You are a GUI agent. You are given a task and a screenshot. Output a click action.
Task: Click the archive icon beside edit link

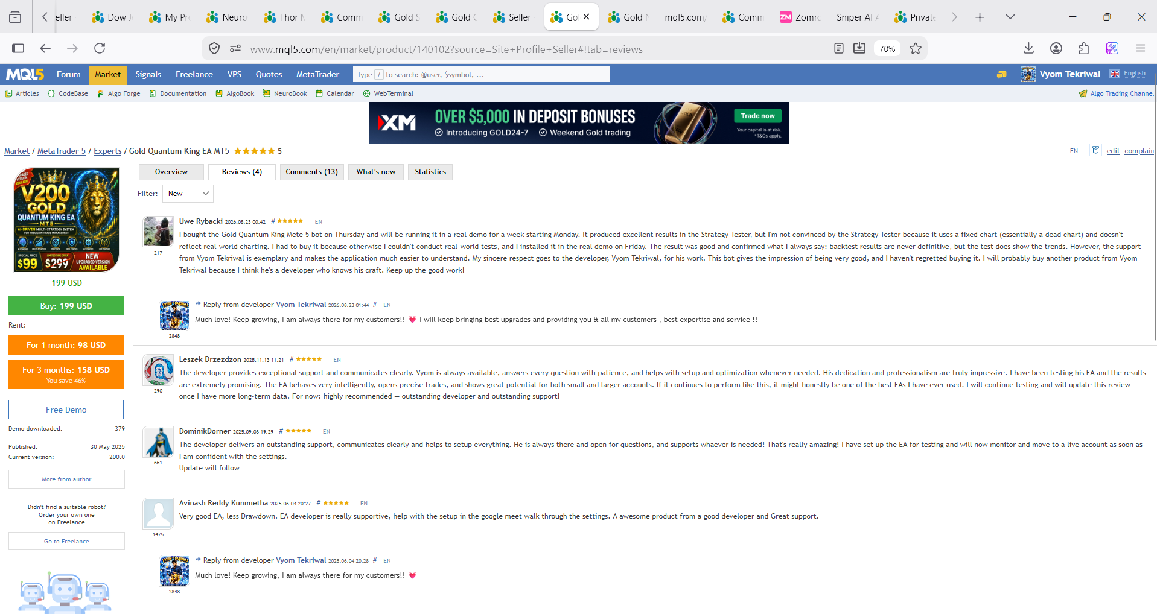click(1095, 150)
